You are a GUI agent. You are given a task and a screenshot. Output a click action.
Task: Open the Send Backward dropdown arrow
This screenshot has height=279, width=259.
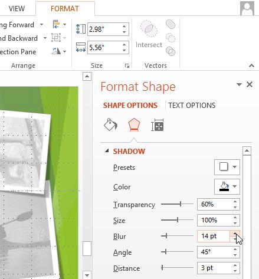[x=45, y=38]
